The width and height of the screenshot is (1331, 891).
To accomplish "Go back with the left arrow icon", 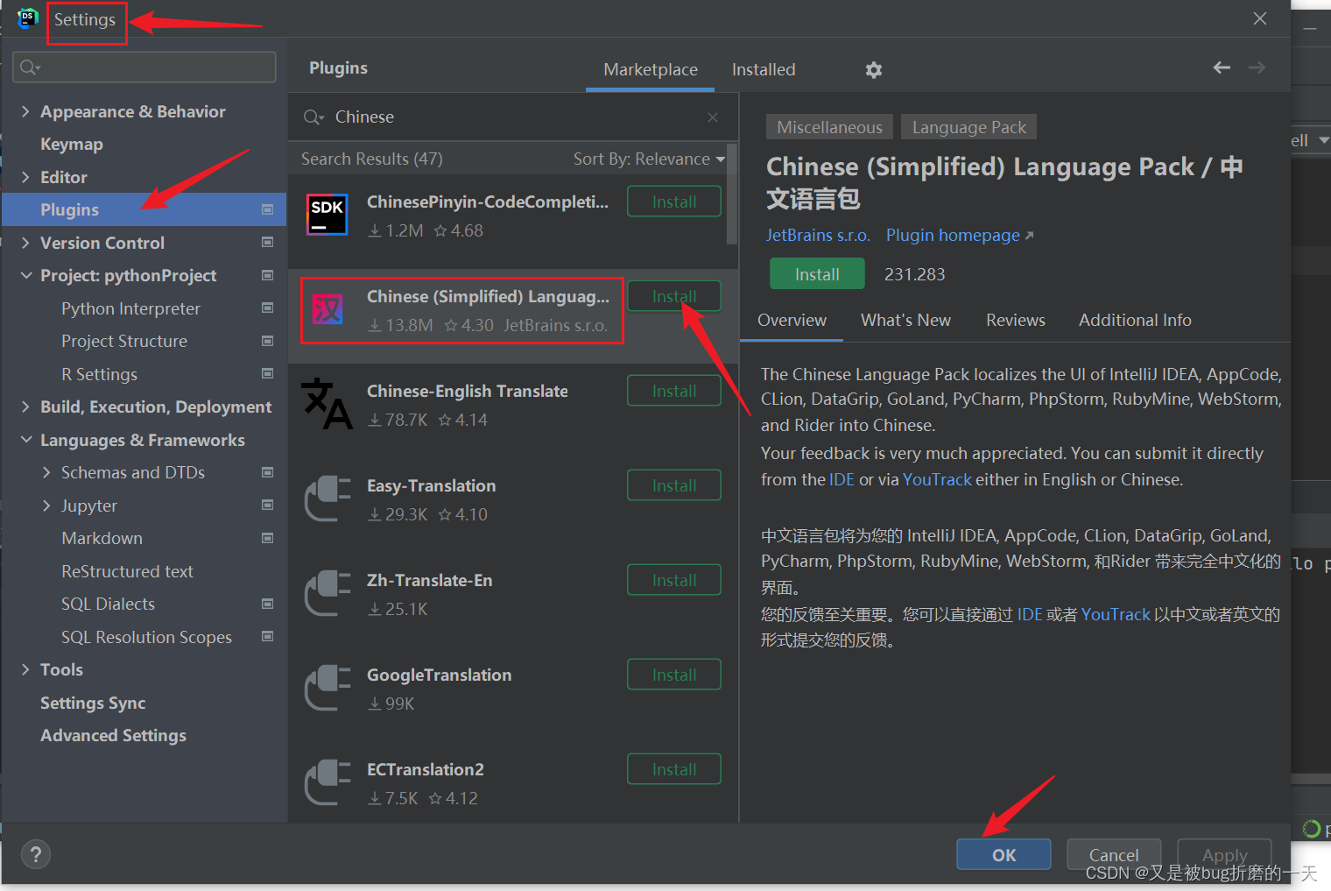I will coord(1222,67).
